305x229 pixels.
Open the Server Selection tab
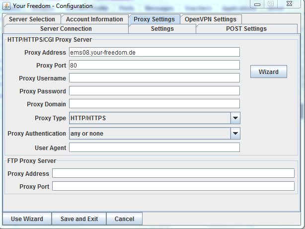[32, 19]
